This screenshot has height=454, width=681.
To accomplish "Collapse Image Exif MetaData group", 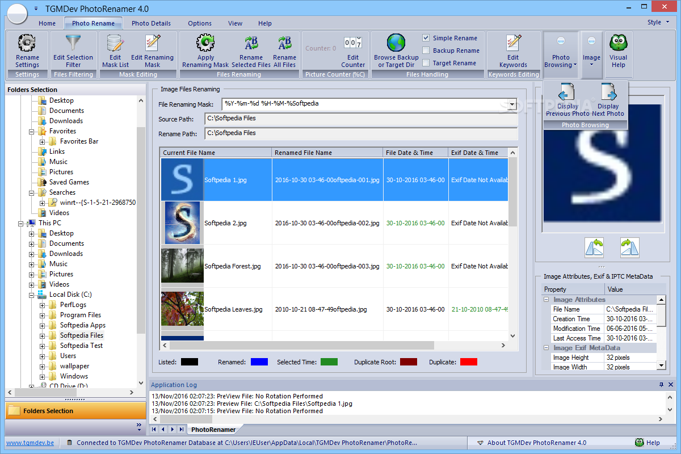I will 547,348.
